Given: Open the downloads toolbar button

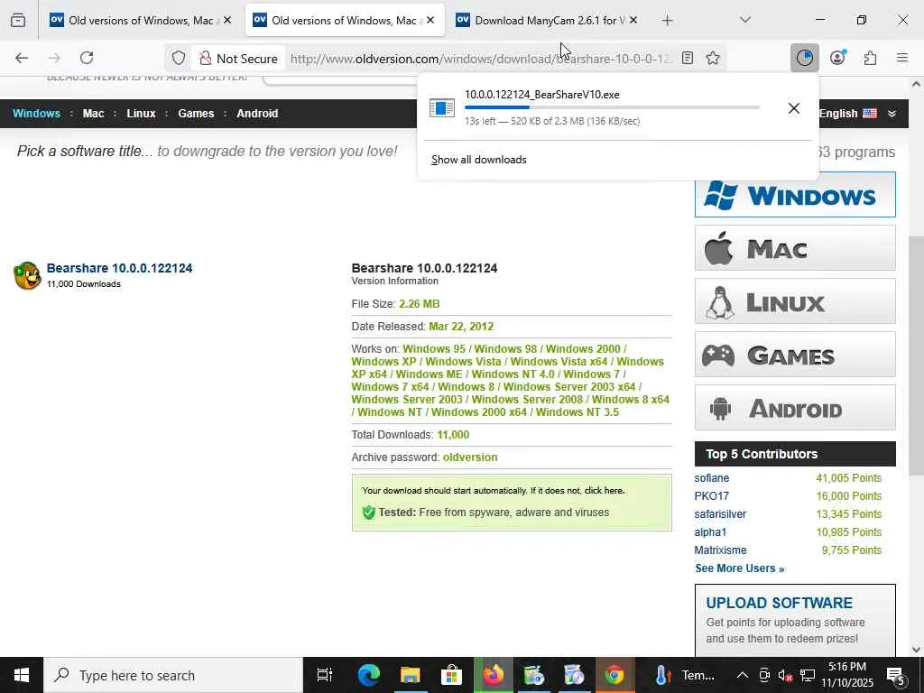Looking at the screenshot, I should click(x=804, y=58).
